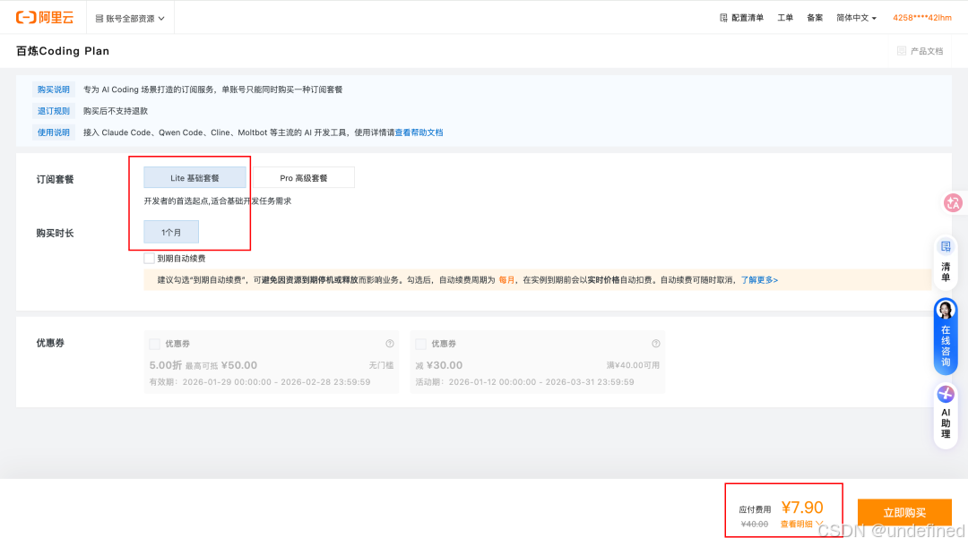Open the 产品文档 product documentation icon
Viewport: 968px width, 546px height.
tap(902, 51)
